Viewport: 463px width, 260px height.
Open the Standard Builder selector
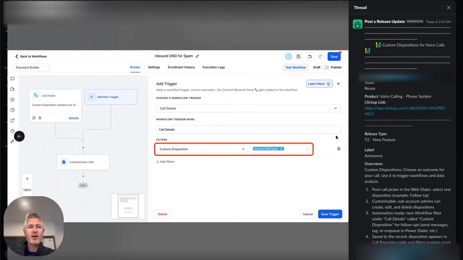31,68
